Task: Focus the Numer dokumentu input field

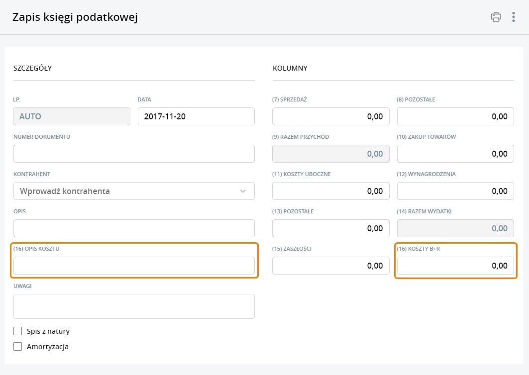Action: [x=133, y=154]
